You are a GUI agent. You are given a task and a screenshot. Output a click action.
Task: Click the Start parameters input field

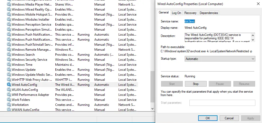[x=222, y=103]
